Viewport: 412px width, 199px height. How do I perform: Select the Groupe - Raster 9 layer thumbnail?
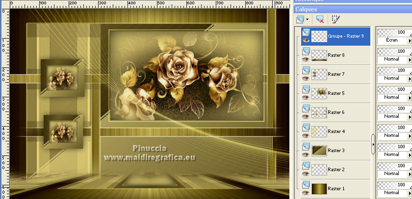click(x=319, y=36)
